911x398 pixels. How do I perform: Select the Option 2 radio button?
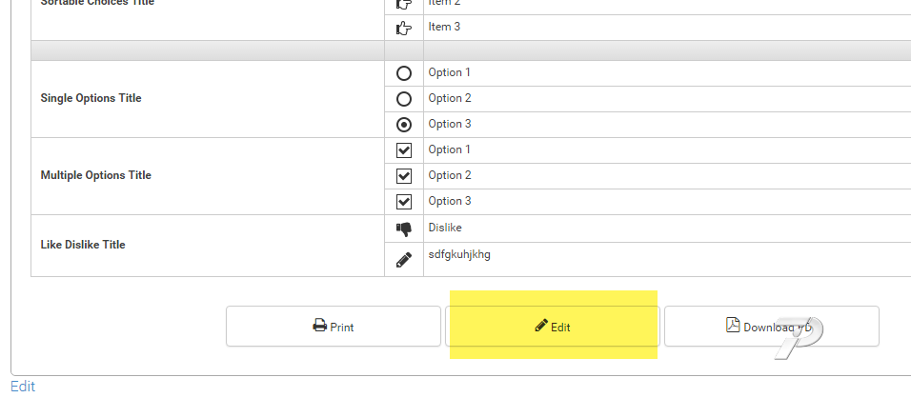click(x=404, y=99)
